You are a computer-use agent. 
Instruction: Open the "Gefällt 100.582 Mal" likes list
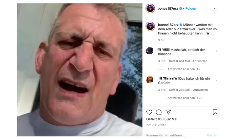[x=162, y=119]
